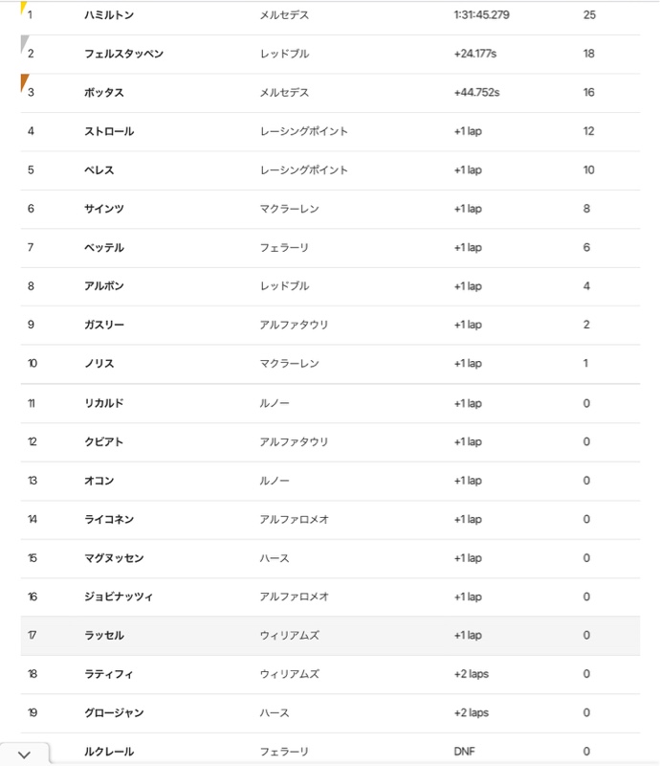Click team name レーシングポイント for ストロール
660x766 pixels.
coord(303,131)
